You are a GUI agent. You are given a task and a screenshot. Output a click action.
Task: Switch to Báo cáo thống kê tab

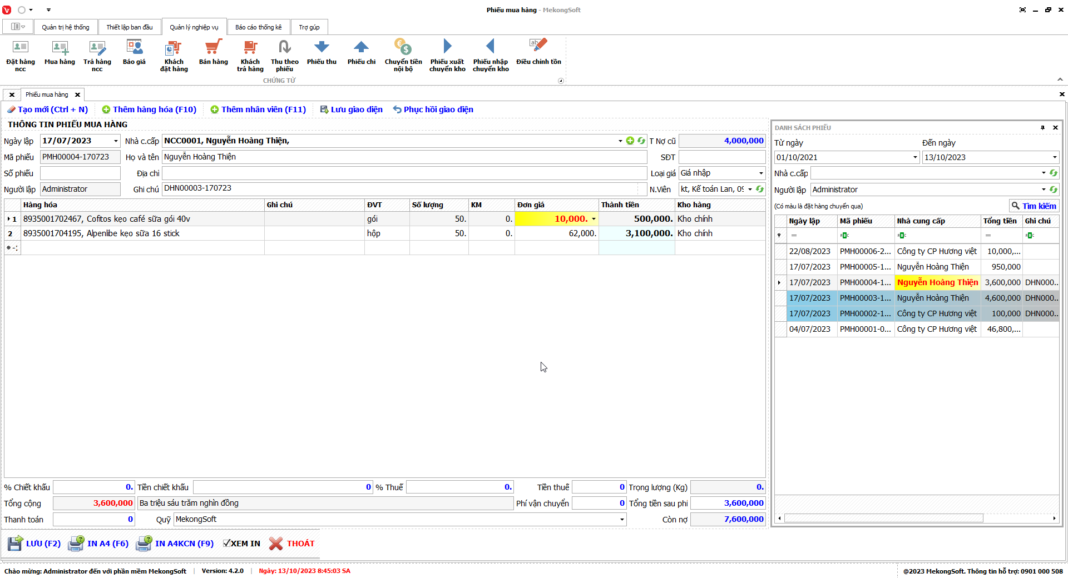click(x=258, y=27)
